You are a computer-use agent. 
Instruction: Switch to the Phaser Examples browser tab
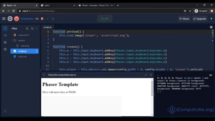coord(95,5)
